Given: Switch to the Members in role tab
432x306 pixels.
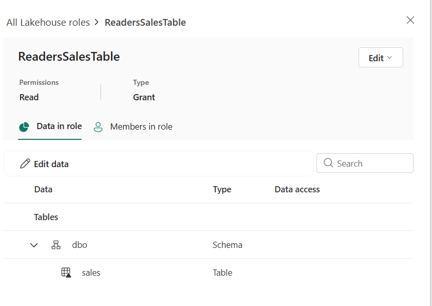Looking at the screenshot, I should [133, 127].
